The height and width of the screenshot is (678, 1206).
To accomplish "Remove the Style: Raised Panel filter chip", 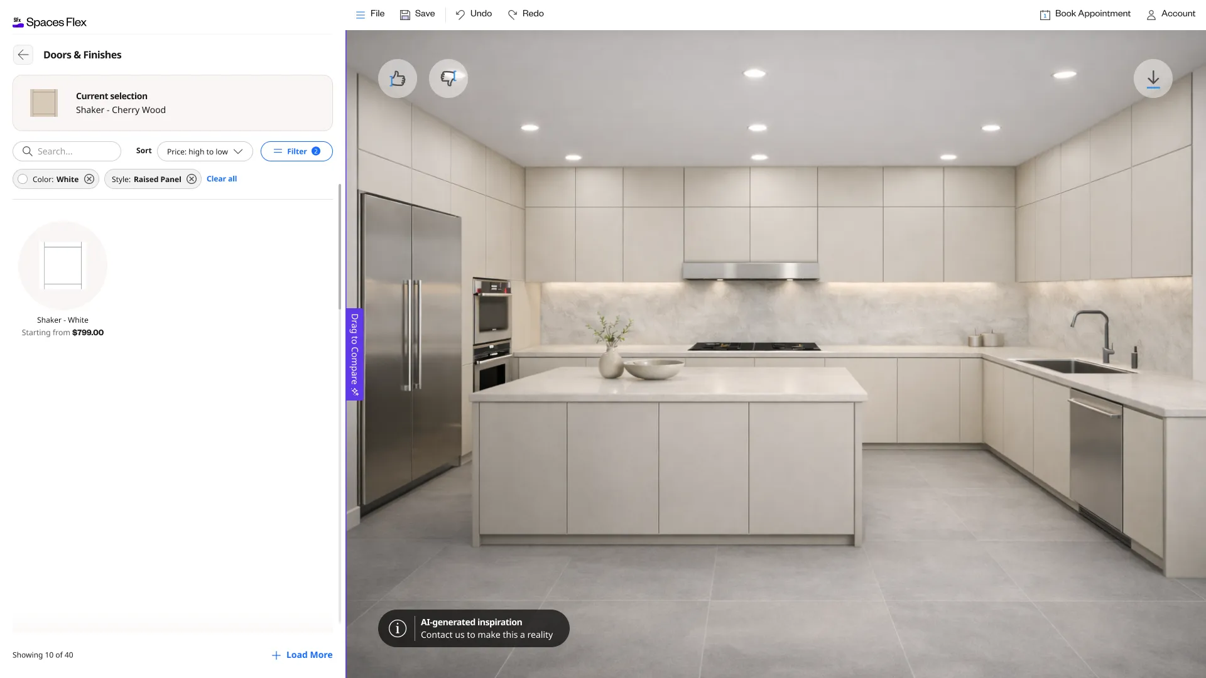I will (192, 179).
